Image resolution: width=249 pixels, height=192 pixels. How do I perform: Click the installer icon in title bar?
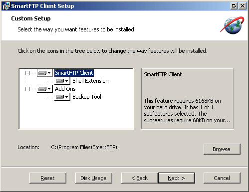[x=6, y=6]
